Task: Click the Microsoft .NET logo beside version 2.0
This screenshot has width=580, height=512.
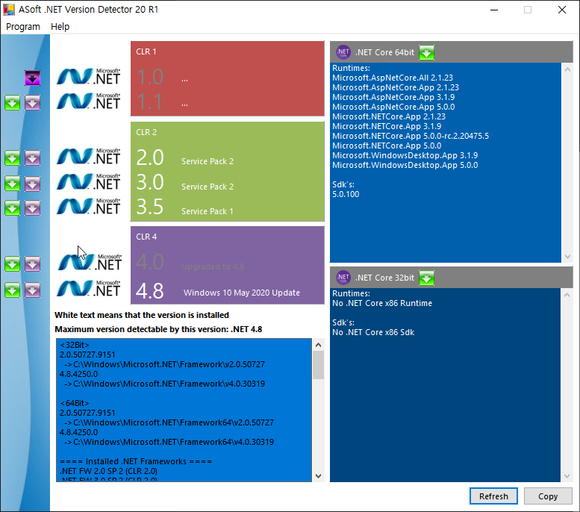Action: pyautogui.click(x=89, y=157)
